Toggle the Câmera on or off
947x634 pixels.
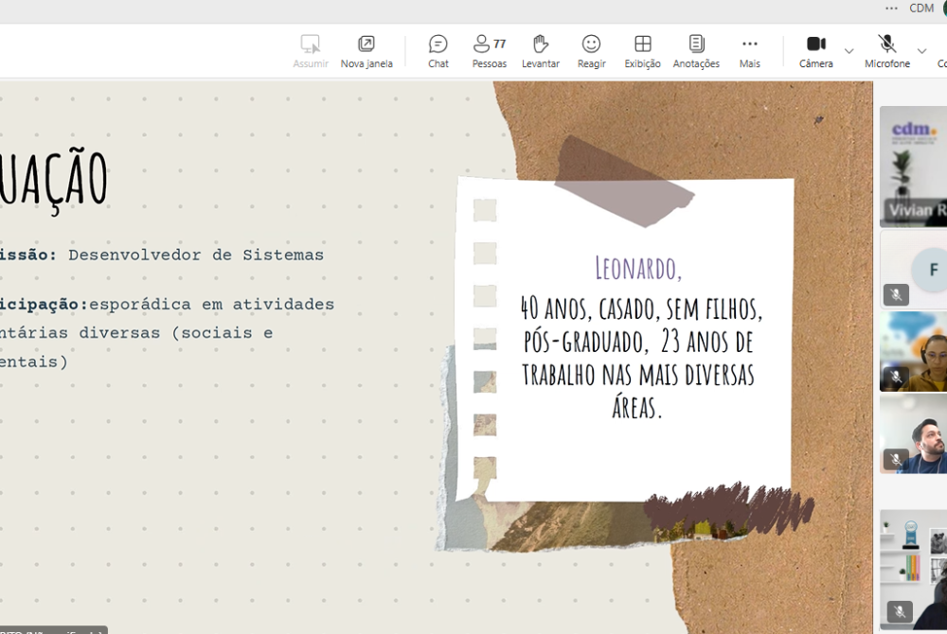816,51
